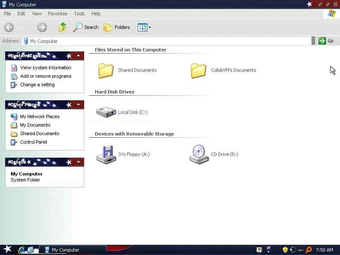Open the Back history dropdown arrow
Viewport: 340px width, 255px height.
coord(29,27)
